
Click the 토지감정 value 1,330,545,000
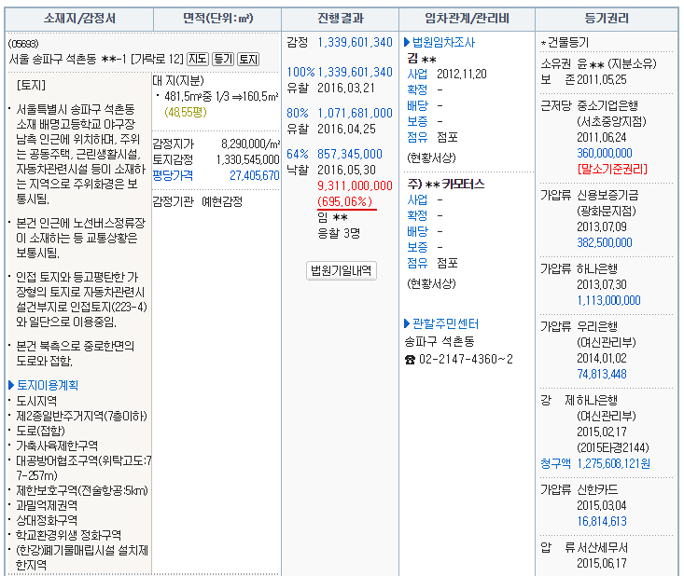click(248, 160)
